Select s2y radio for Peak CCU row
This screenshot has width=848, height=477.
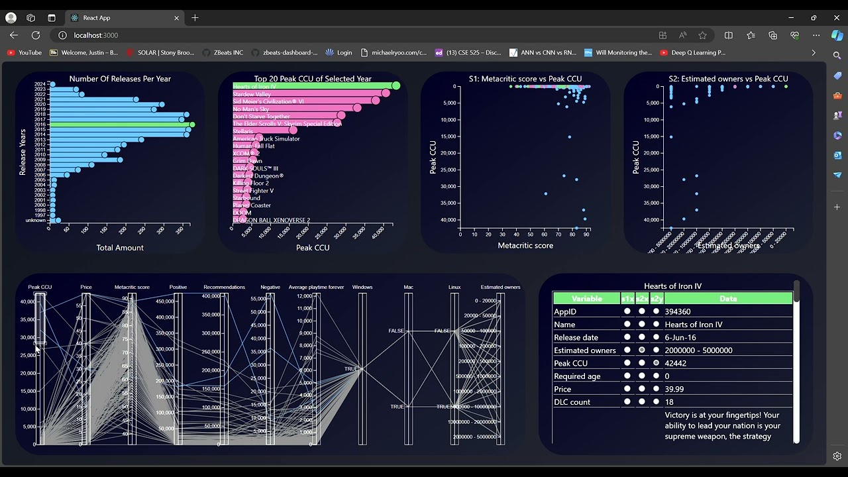657,363
